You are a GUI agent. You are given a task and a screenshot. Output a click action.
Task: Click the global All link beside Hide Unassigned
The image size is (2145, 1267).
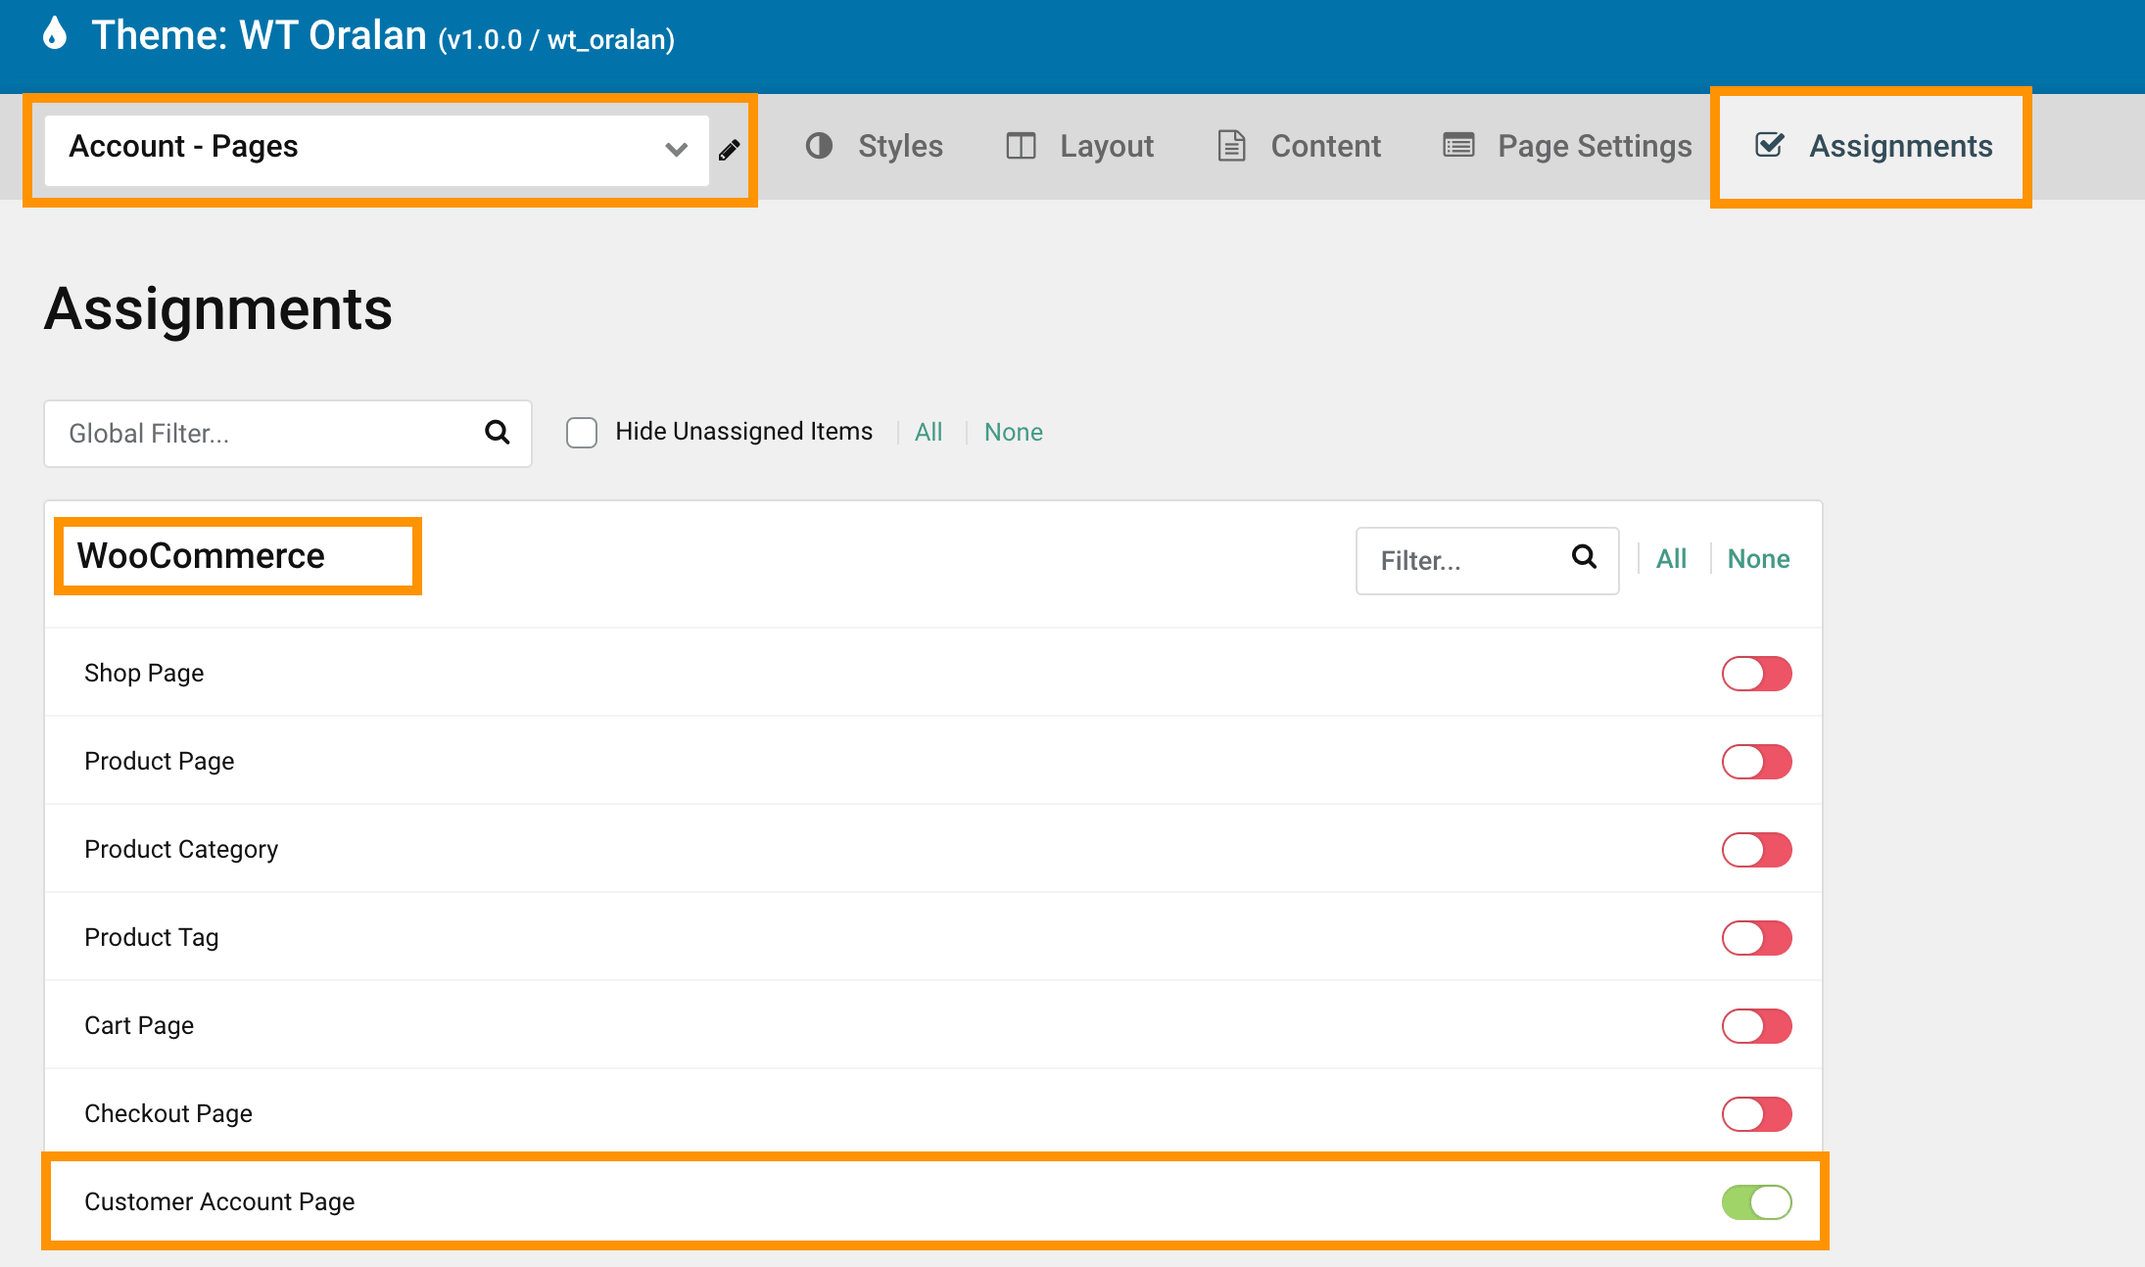[x=928, y=432]
